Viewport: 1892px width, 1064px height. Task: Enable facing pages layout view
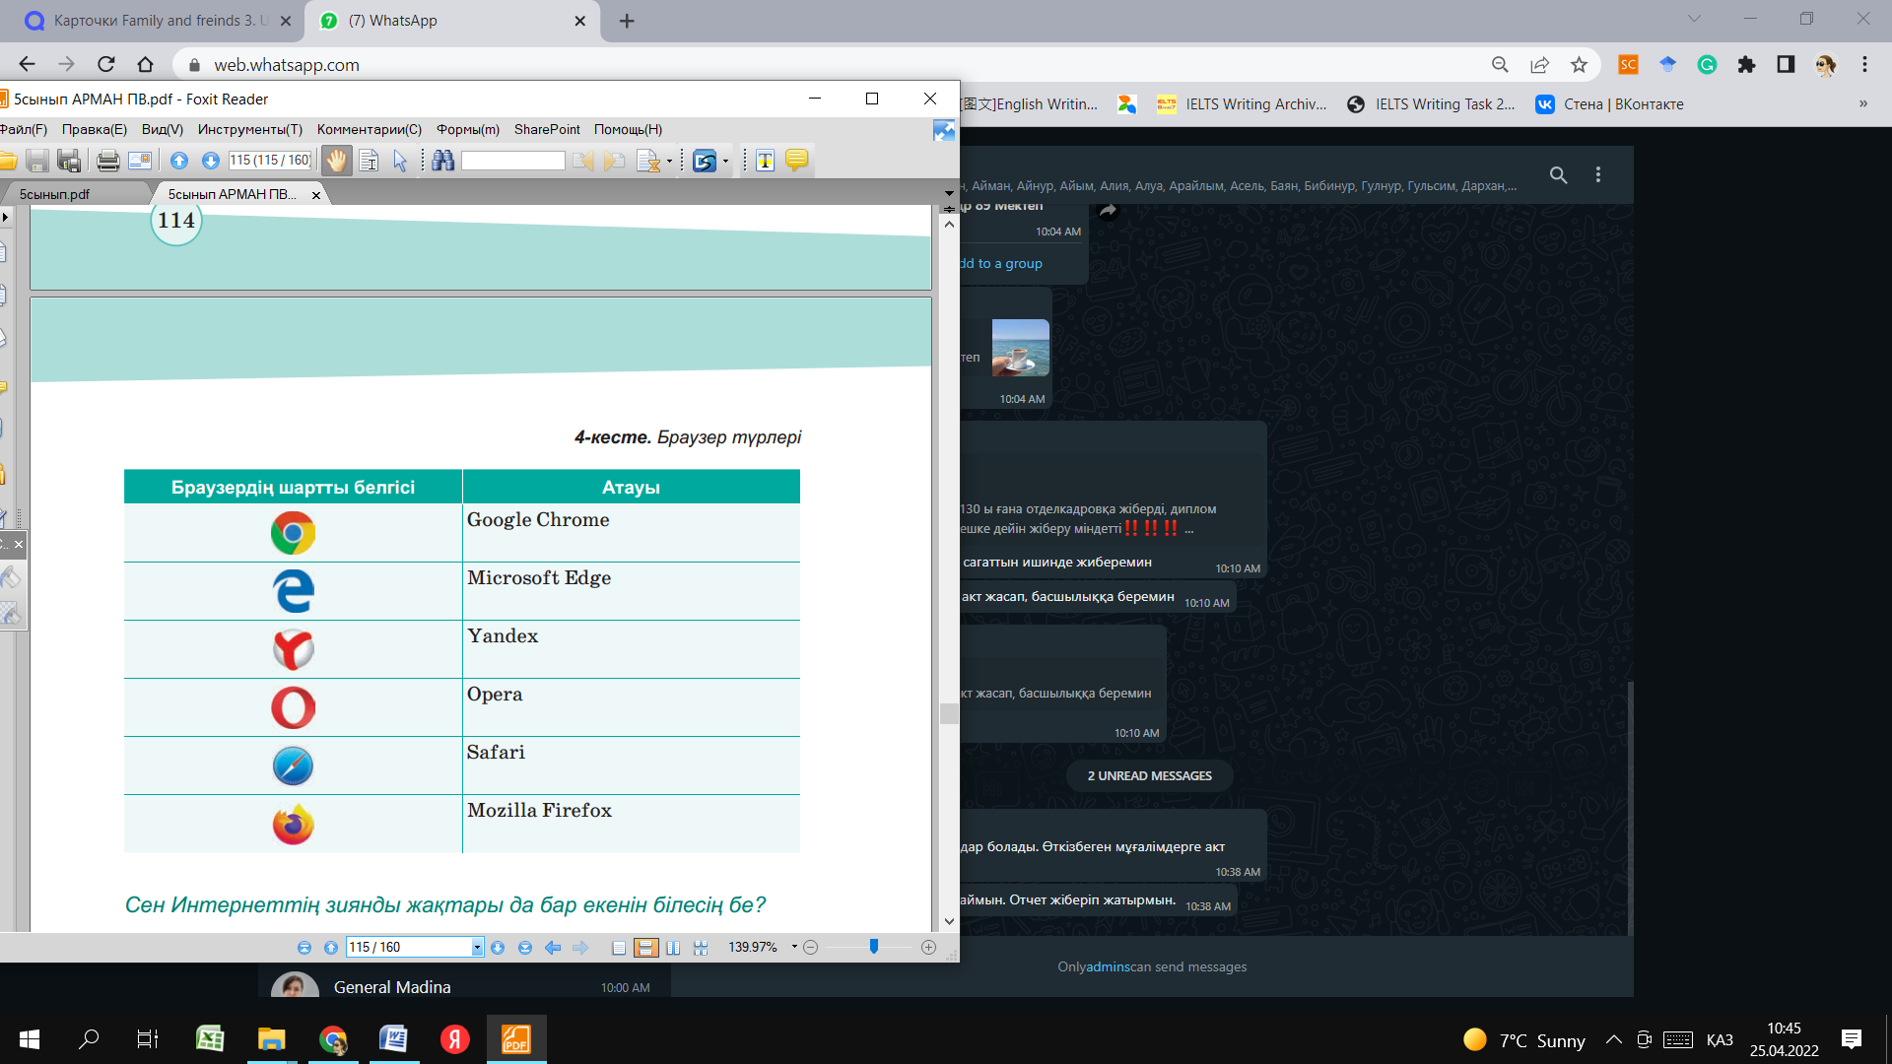(673, 948)
